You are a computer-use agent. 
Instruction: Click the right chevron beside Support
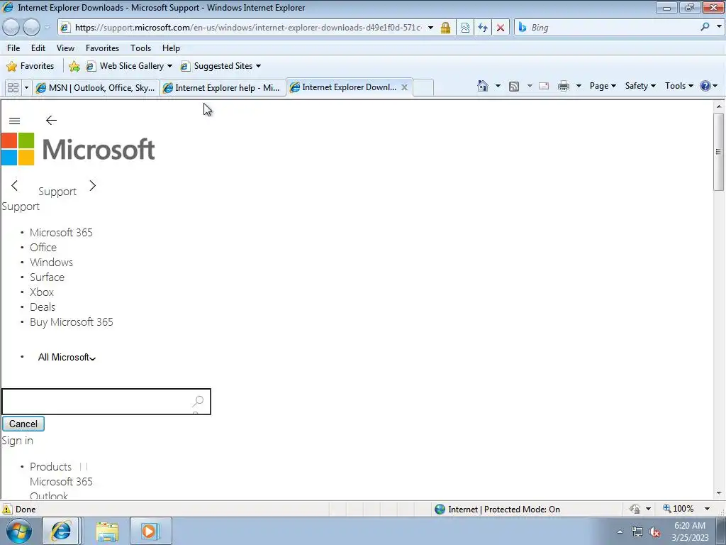pos(93,186)
